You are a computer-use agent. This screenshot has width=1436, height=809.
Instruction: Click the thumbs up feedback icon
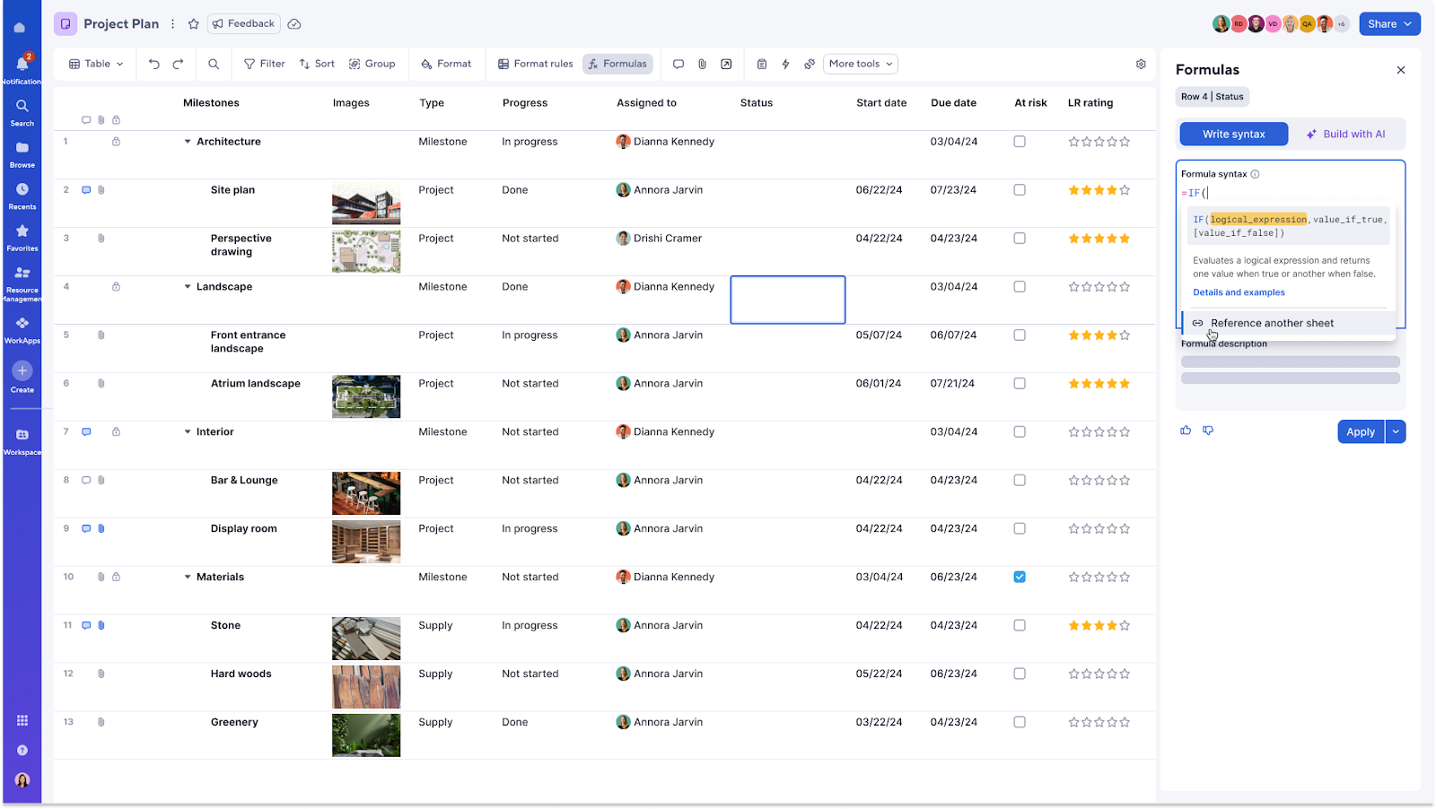pyautogui.click(x=1186, y=431)
